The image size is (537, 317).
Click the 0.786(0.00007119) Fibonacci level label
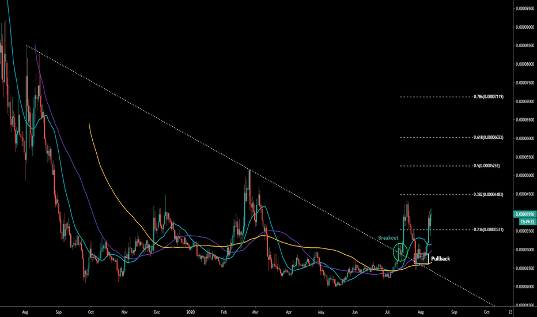click(x=489, y=97)
